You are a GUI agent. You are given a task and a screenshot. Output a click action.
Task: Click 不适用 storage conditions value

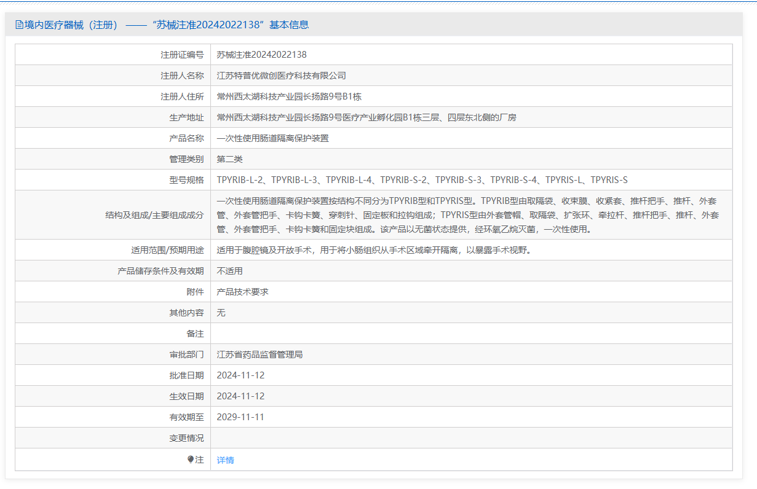(229, 271)
